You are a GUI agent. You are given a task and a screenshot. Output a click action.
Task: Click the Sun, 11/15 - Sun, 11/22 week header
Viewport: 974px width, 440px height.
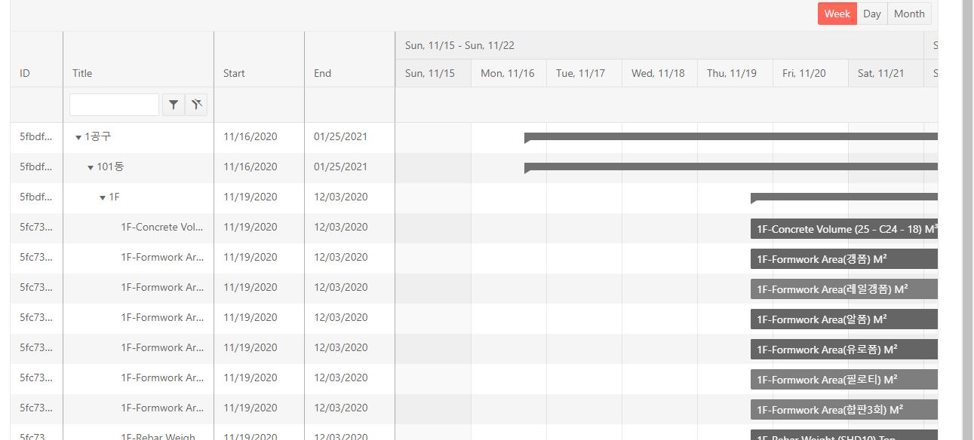point(459,45)
